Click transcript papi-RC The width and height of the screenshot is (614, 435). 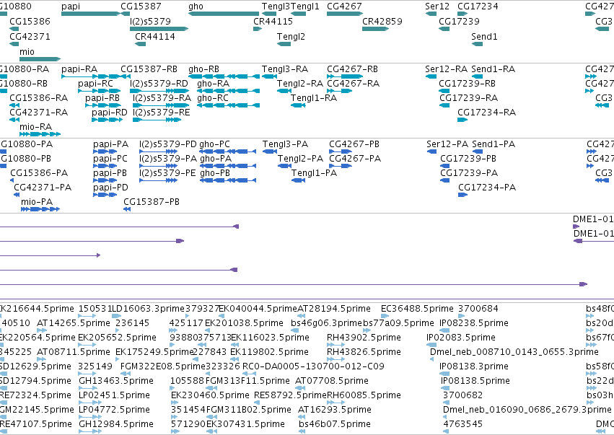(99, 91)
